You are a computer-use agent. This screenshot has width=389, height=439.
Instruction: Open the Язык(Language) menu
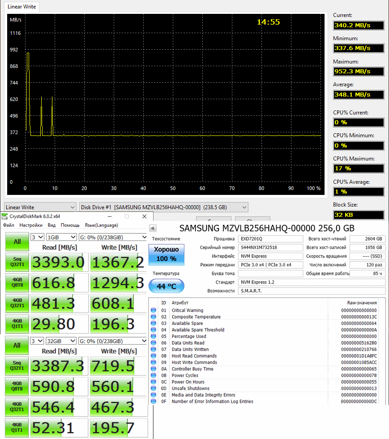point(101,225)
